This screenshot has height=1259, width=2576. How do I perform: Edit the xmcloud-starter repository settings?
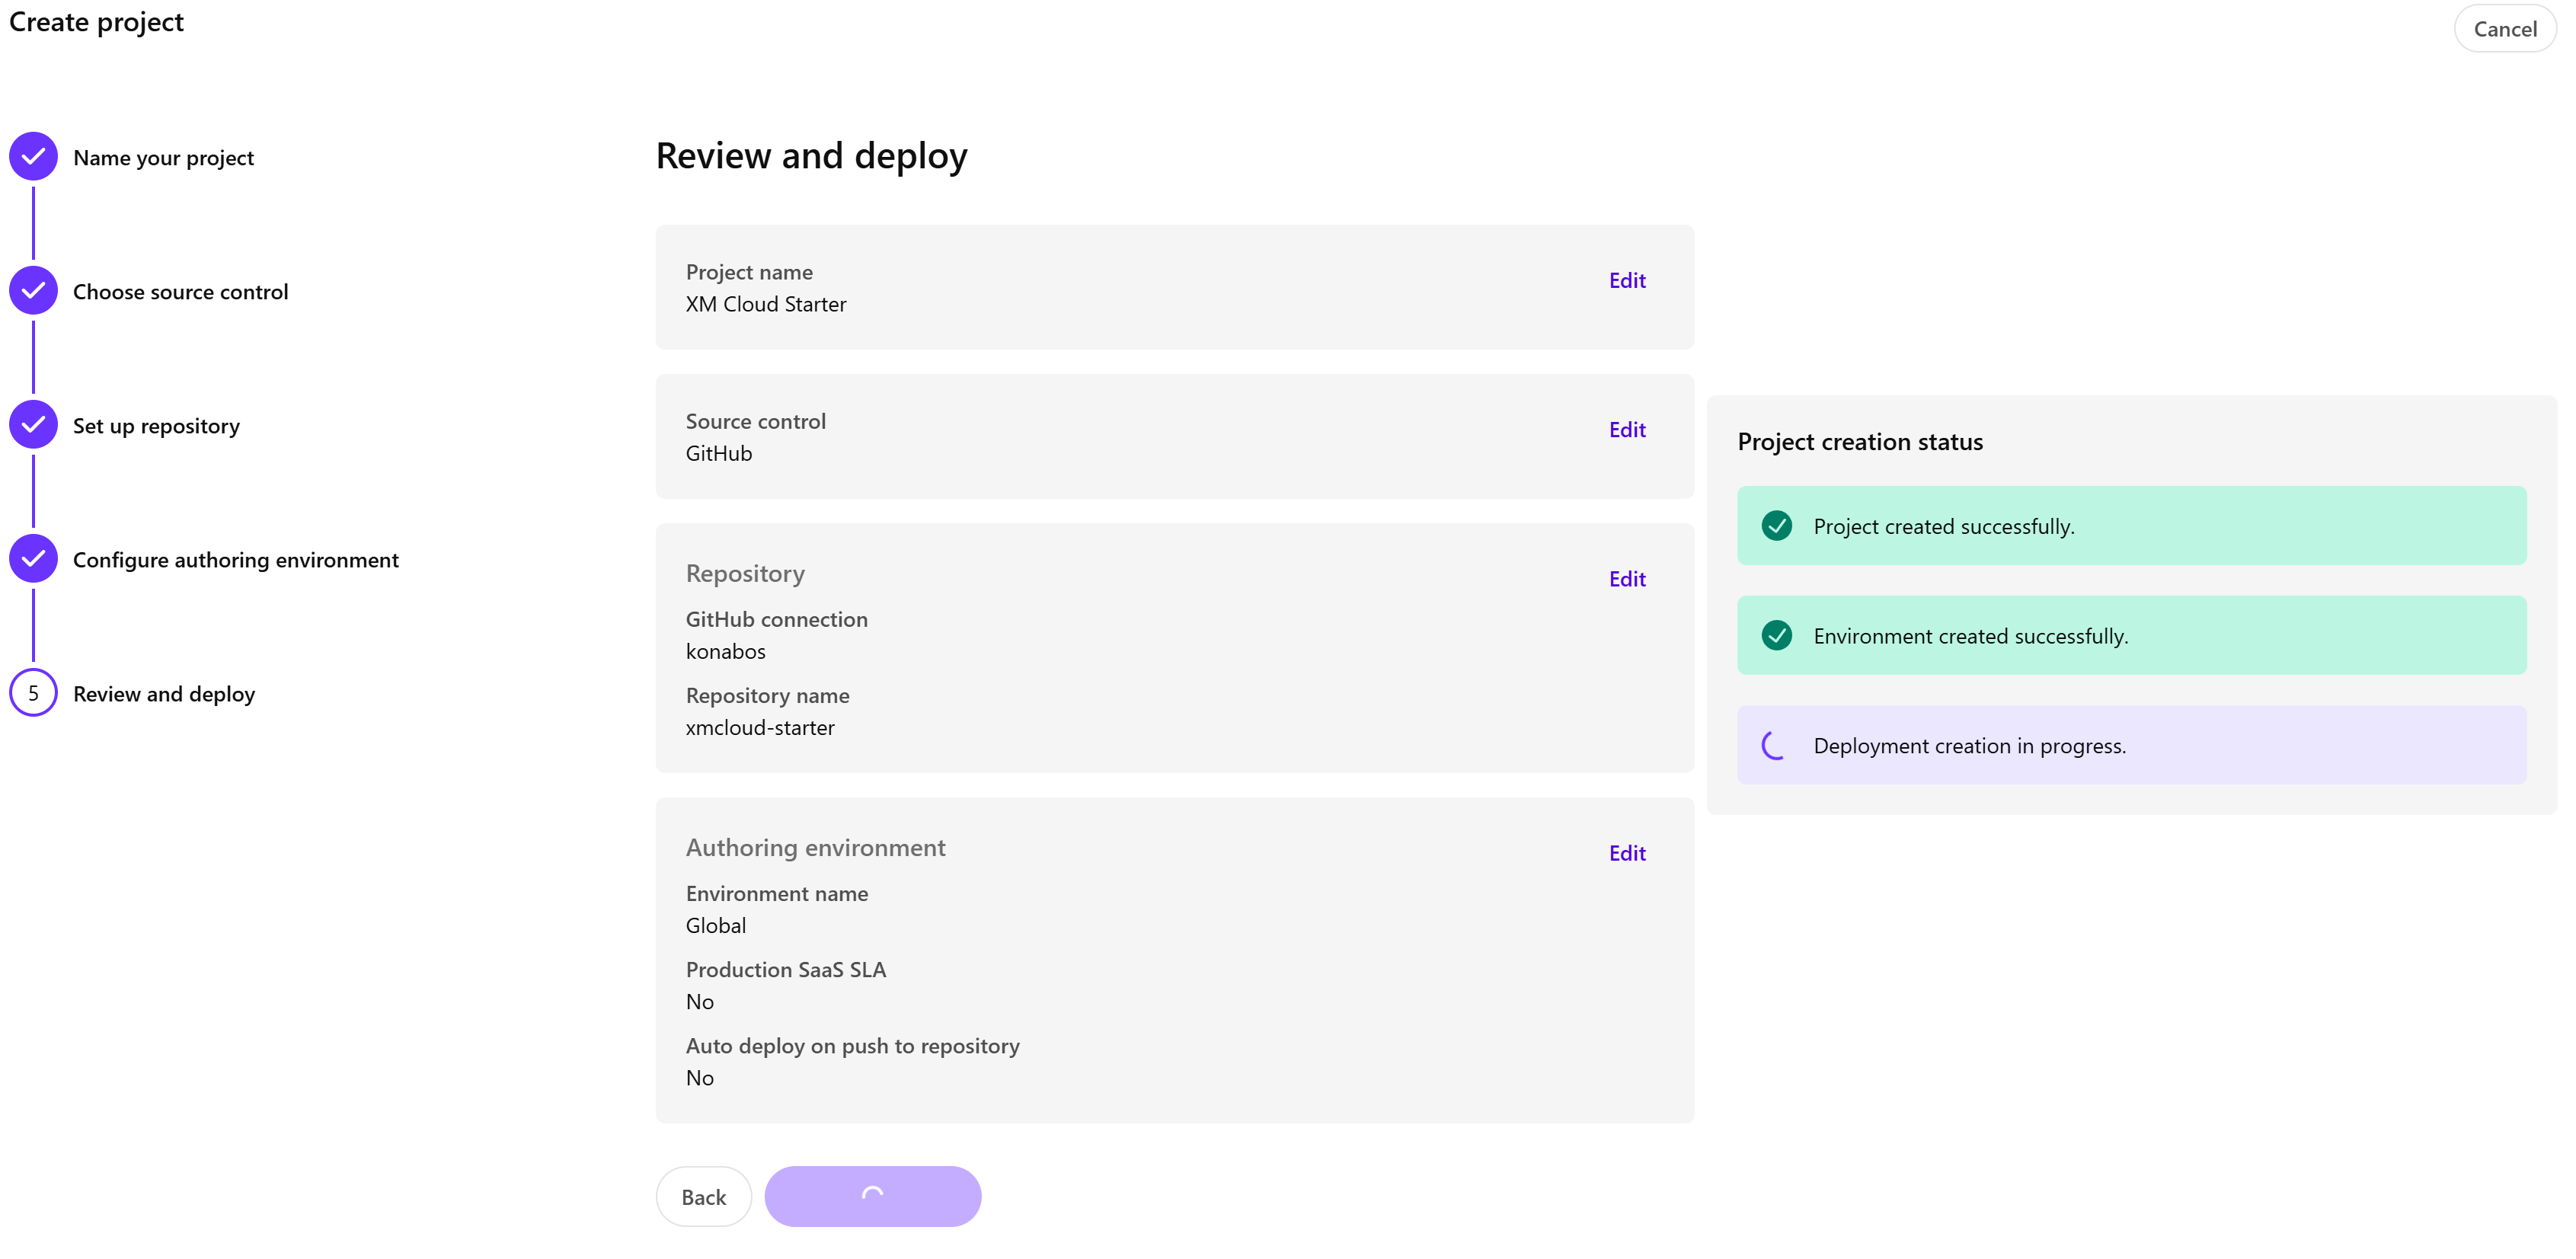[x=1627, y=578]
